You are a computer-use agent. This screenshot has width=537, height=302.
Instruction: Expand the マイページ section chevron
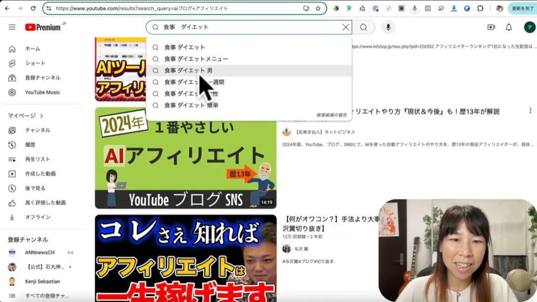pos(41,116)
